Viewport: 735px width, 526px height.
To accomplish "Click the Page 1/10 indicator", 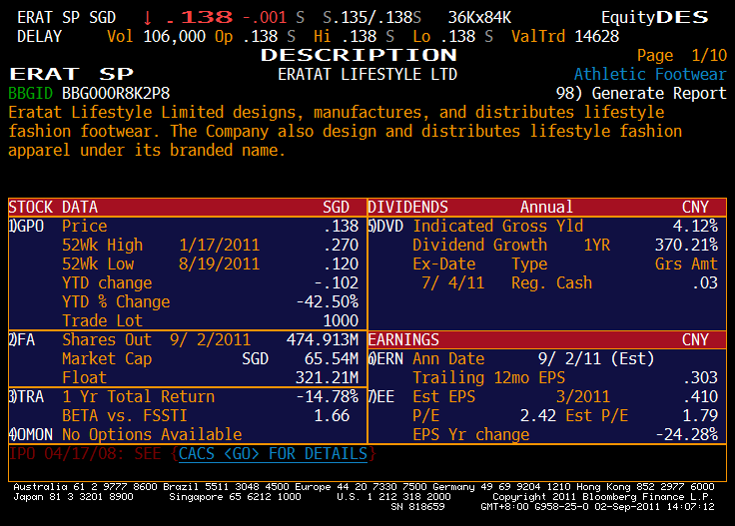I will coord(681,55).
